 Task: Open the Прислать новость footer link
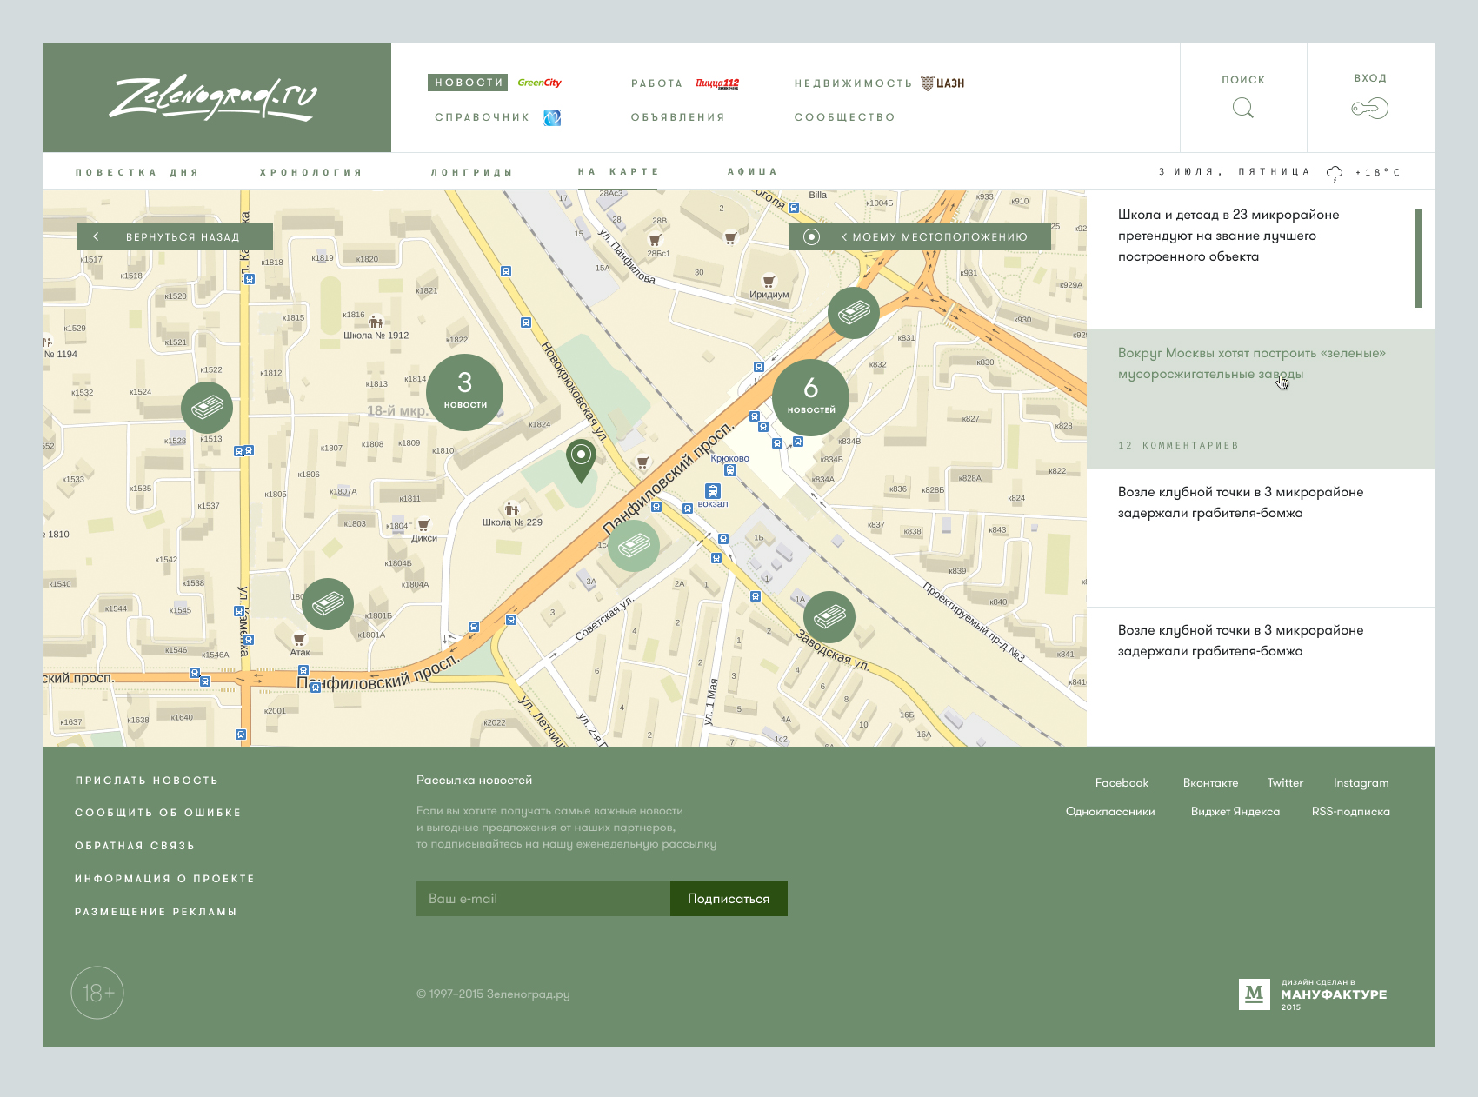pos(147,781)
